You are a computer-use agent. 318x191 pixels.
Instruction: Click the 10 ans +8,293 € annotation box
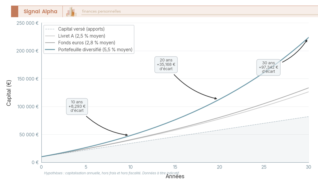pos(77,106)
